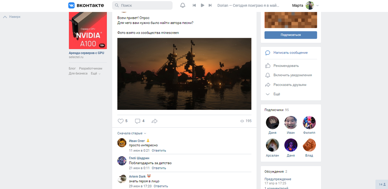This screenshot has width=388, height=189.
Task: Open the Для бизнеса footer link
Action: 78,73
